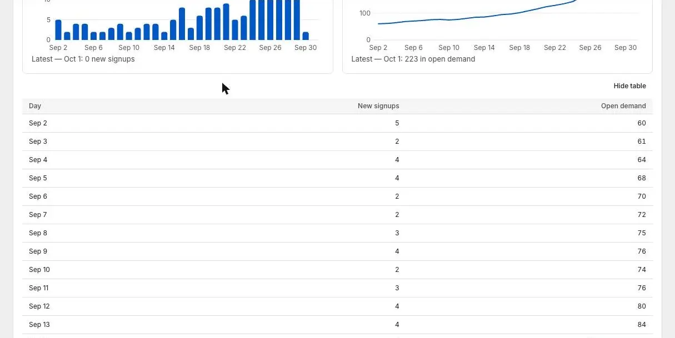Select the Sep 11 day cell in the table
Image resolution: width=675 pixels, height=338 pixels.
[39, 288]
